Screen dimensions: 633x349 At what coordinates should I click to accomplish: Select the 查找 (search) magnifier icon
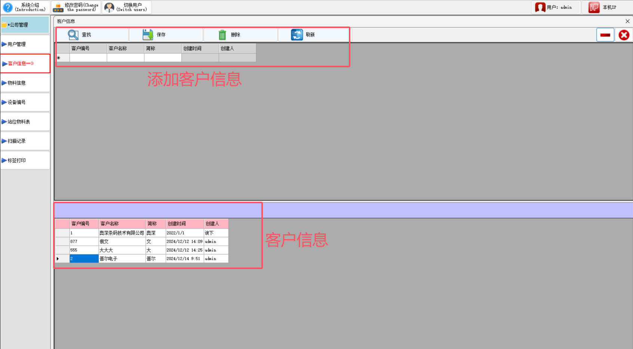[72, 34]
